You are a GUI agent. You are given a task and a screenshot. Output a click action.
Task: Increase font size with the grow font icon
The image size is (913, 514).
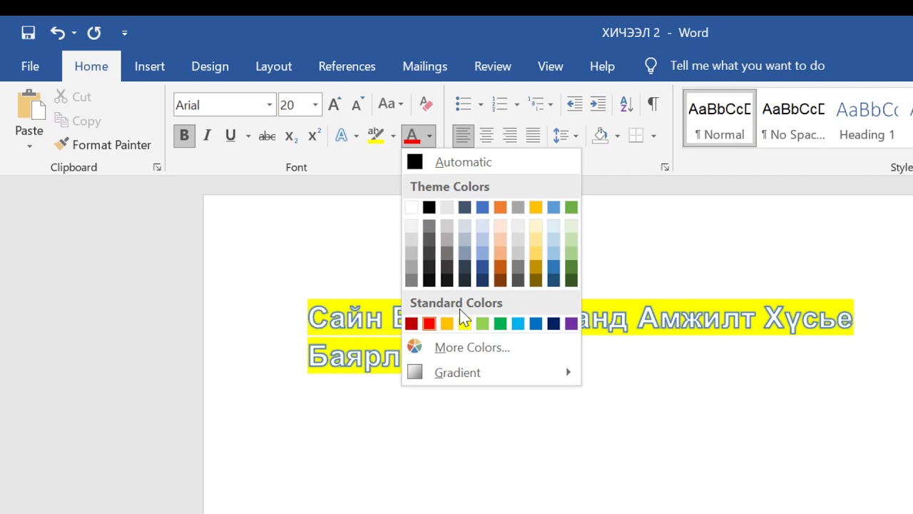pyautogui.click(x=335, y=104)
